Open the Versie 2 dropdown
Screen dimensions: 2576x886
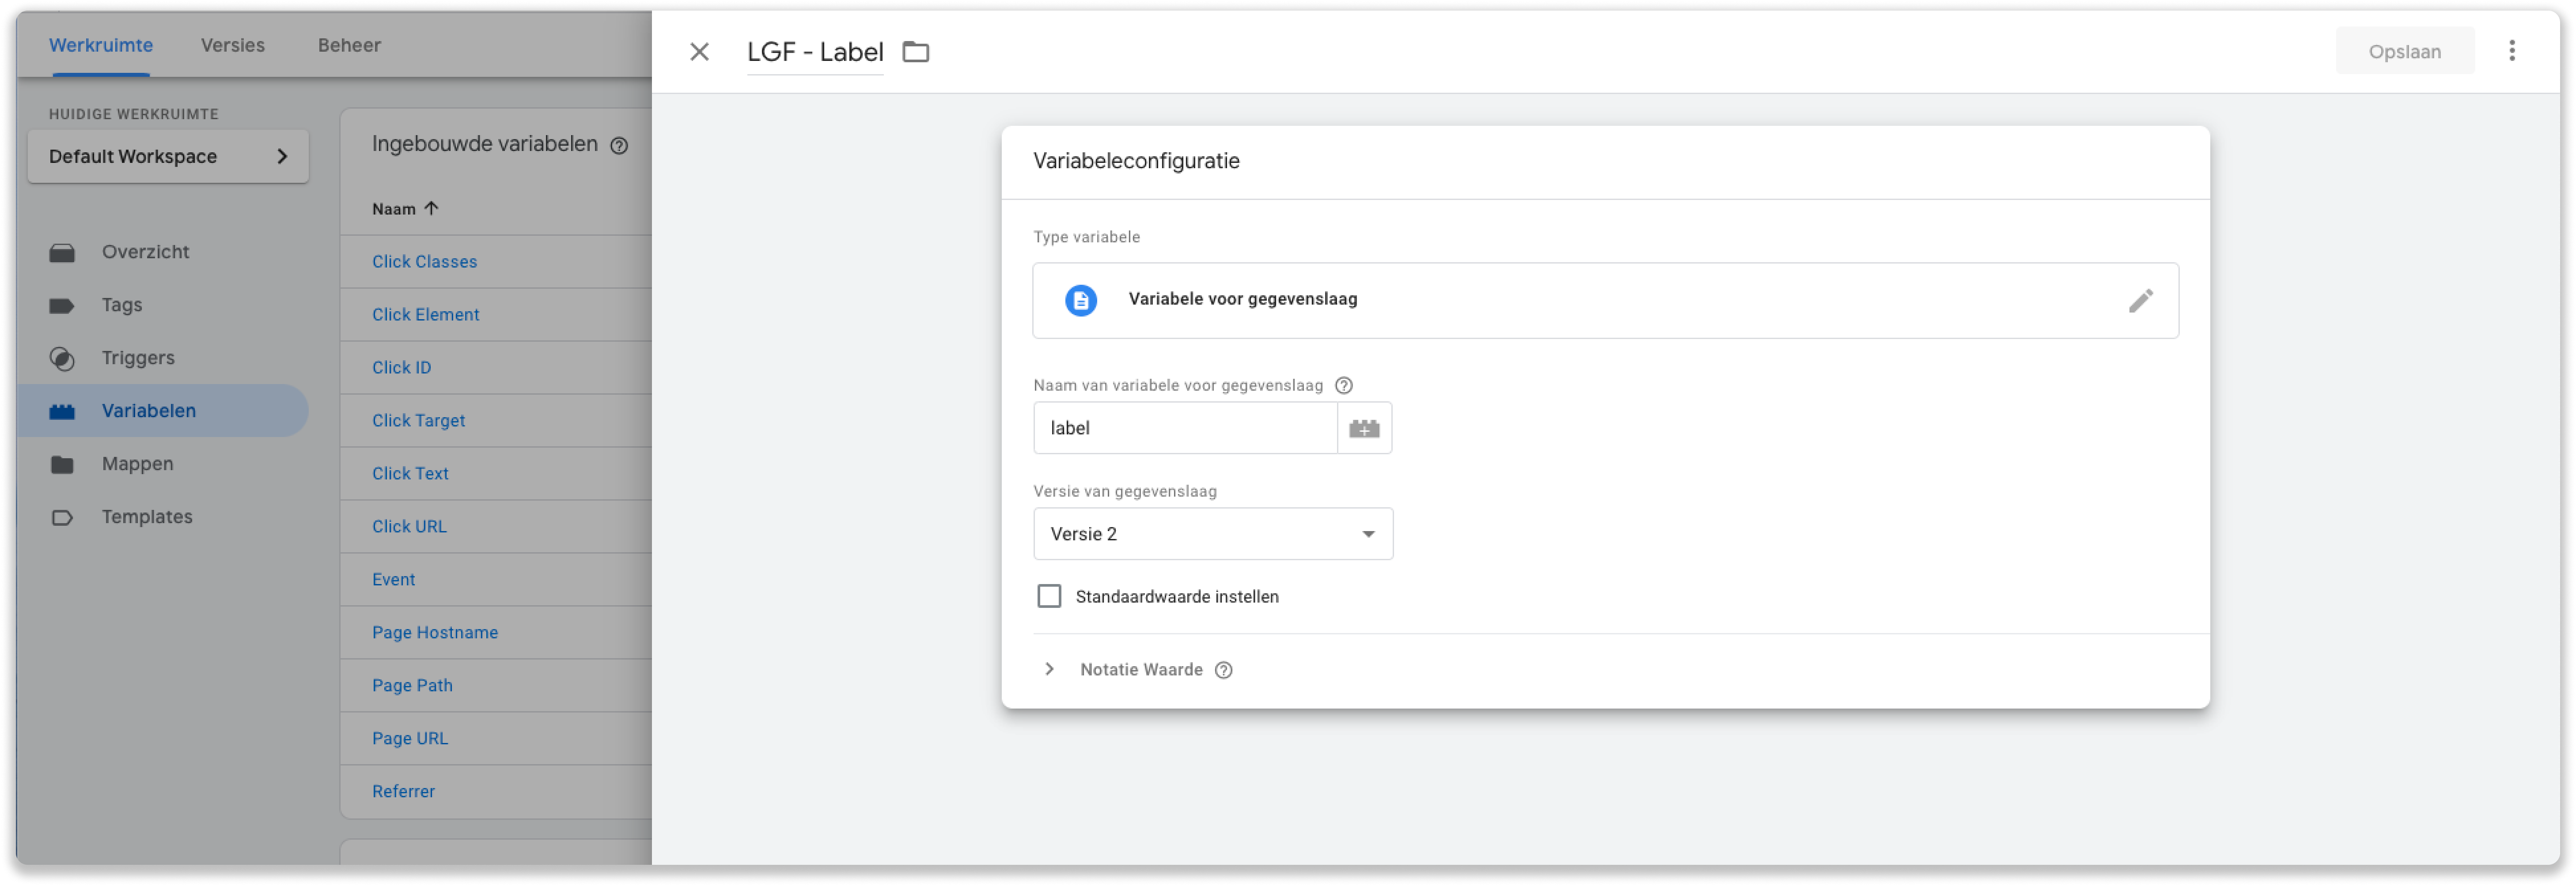[x=1213, y=534]
